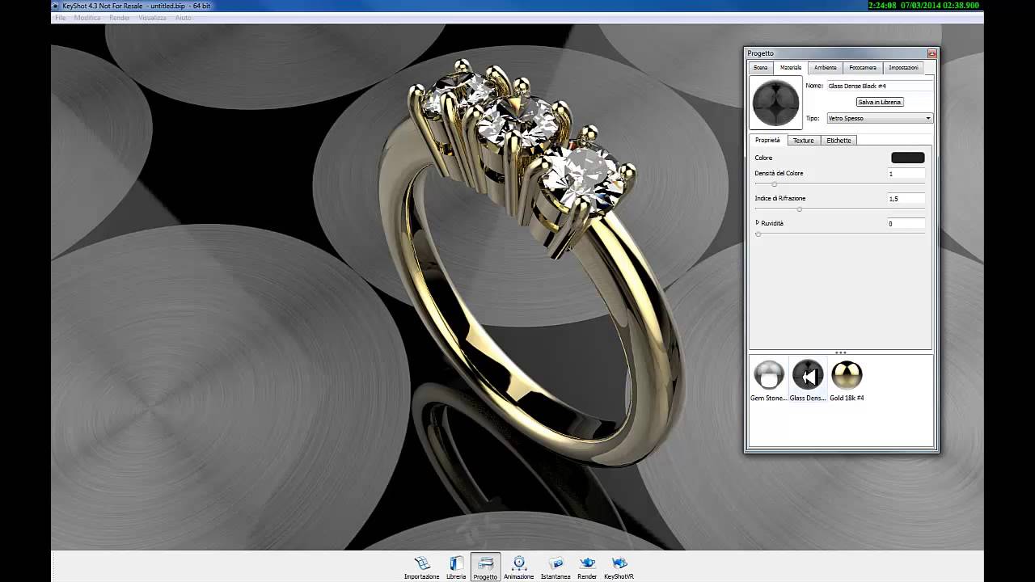Screen dimensions: 1035x582
Task: Open the File menu
Action: click(60, 18)
